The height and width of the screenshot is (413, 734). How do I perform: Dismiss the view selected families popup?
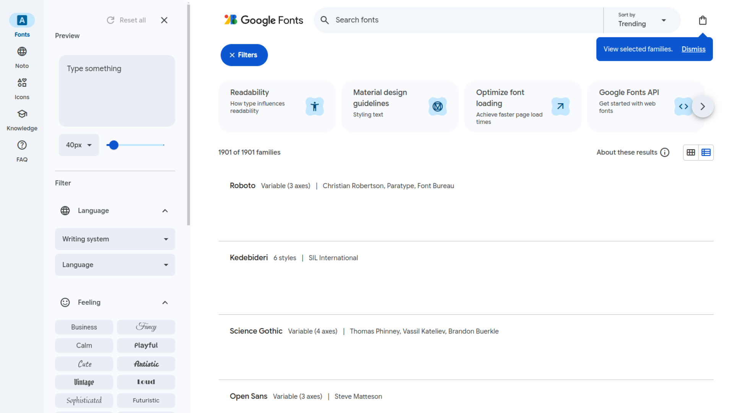[693, 49]
